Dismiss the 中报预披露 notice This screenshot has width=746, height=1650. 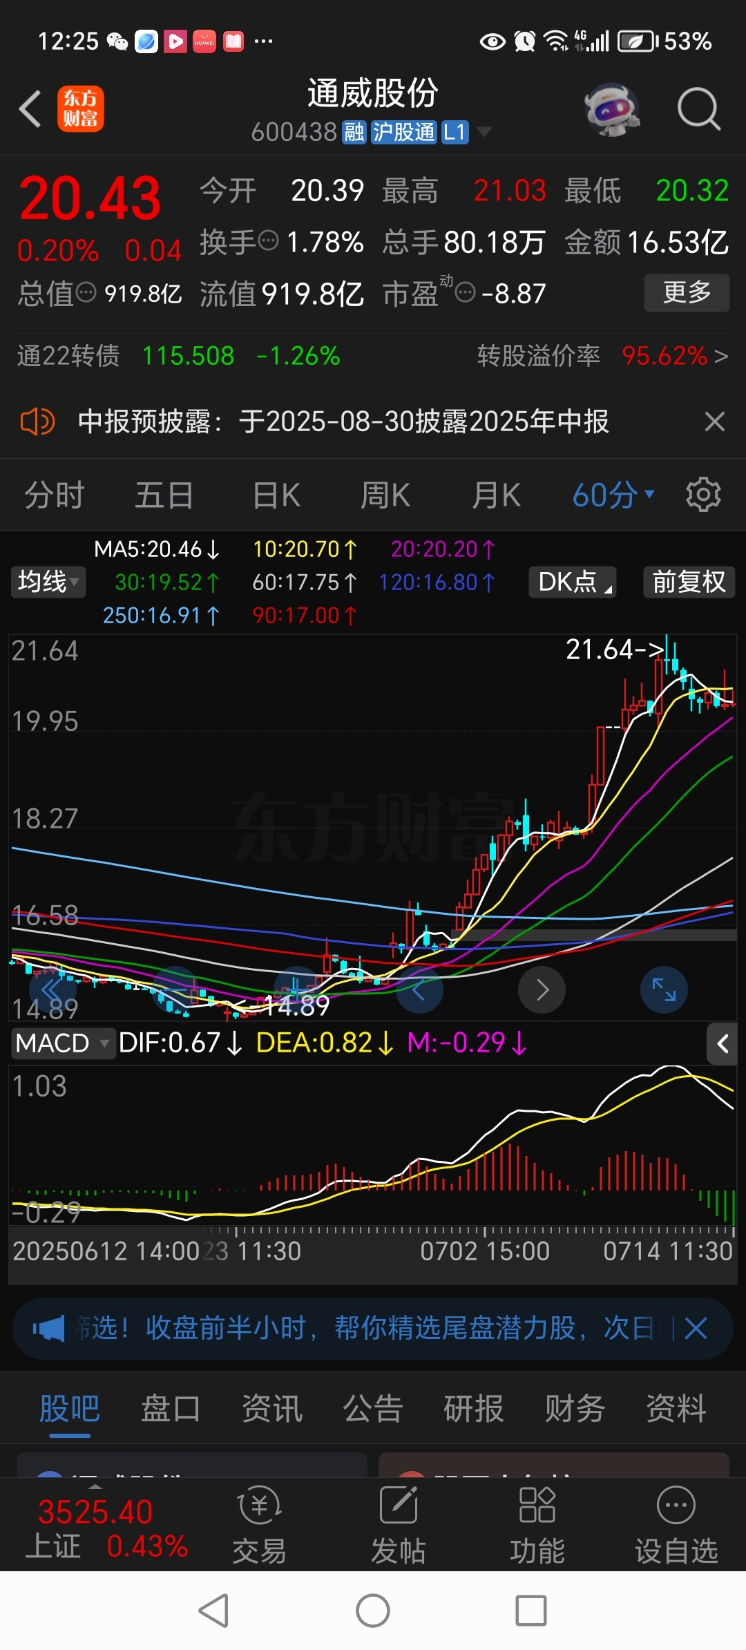click(714, 421)
